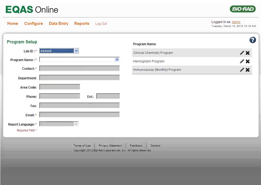This screenshot has height=185, width=261.
Task: Delete the Clinical Chemistry Program entry
Action: click(248, 53)
